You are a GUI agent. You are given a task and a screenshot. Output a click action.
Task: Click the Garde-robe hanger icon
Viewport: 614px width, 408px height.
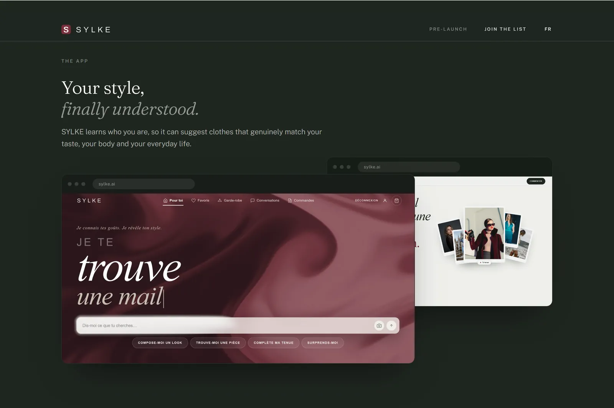(220, 200)
